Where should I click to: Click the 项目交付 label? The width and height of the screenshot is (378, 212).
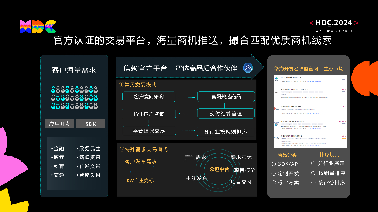(x=241, y=182)
